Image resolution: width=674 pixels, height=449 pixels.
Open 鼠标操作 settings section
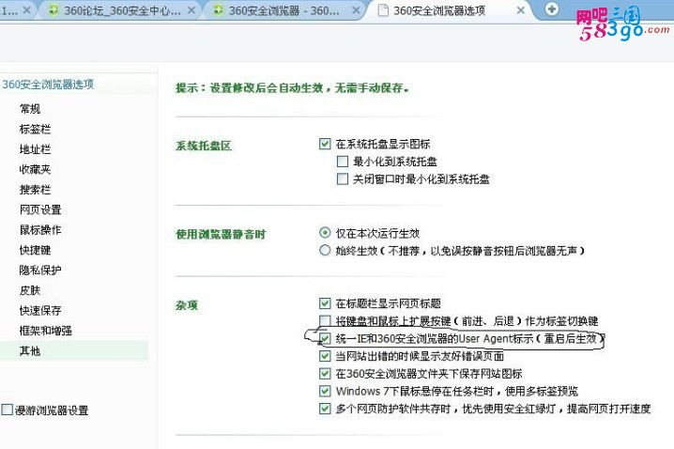(40, 229)
